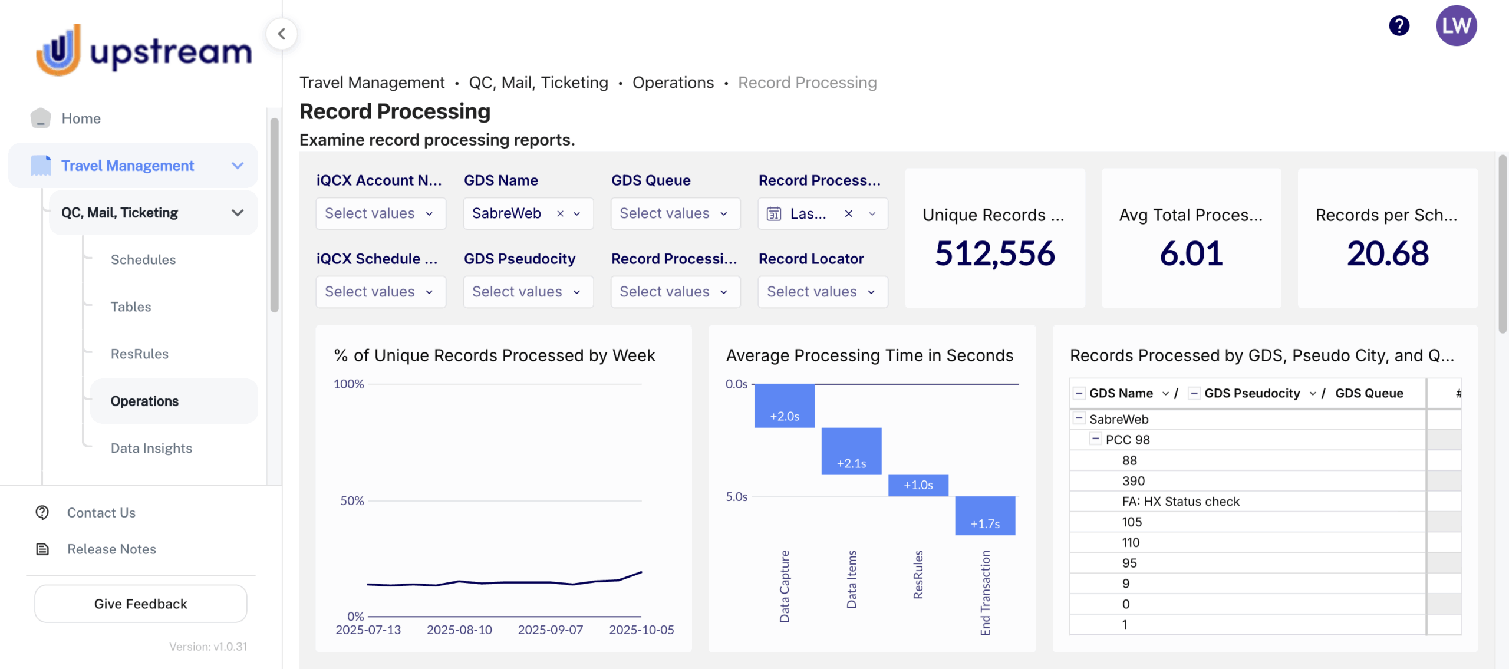Clear the Record Processing date filter
Image resolution: width=1509 pixels, height=669 pixels.
coord(848,214)
